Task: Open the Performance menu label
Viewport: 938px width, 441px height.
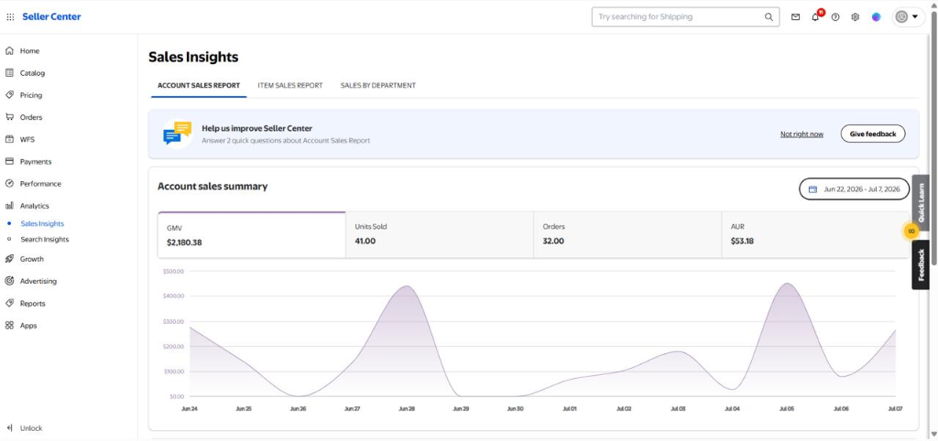Action: click(40, 184)
